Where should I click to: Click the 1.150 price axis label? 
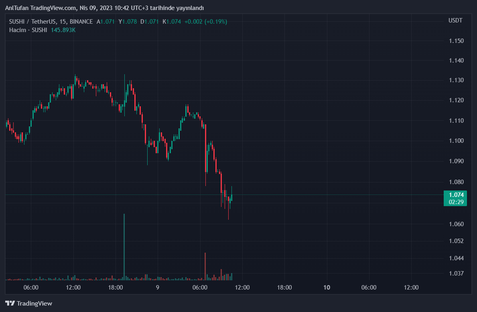click(x=457, y=41)
